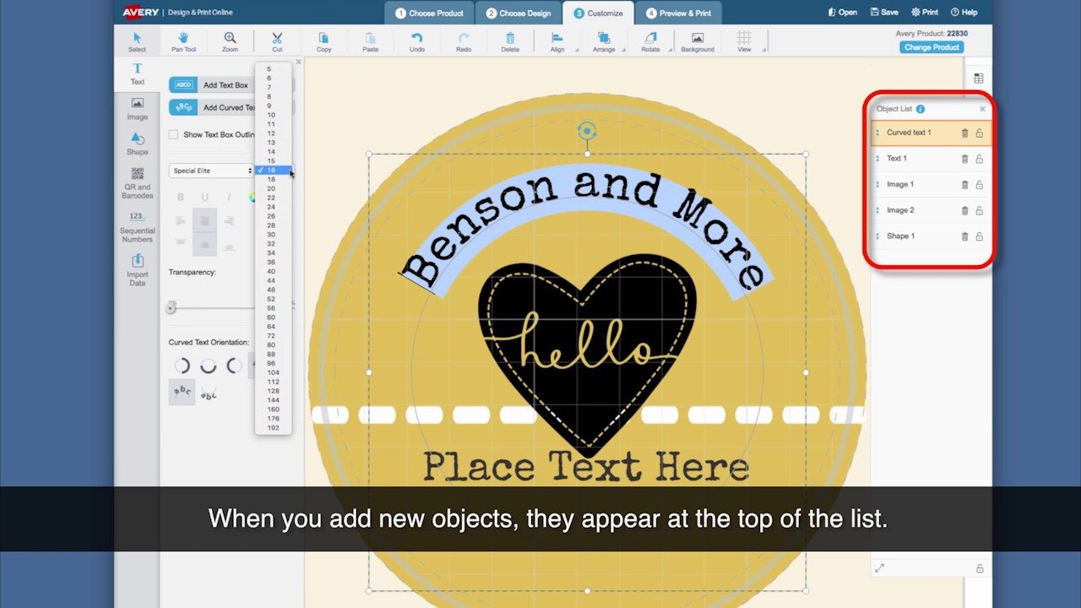1081x608 pixels.
Task: Click Add Text Box button
Action: [211, 85]
